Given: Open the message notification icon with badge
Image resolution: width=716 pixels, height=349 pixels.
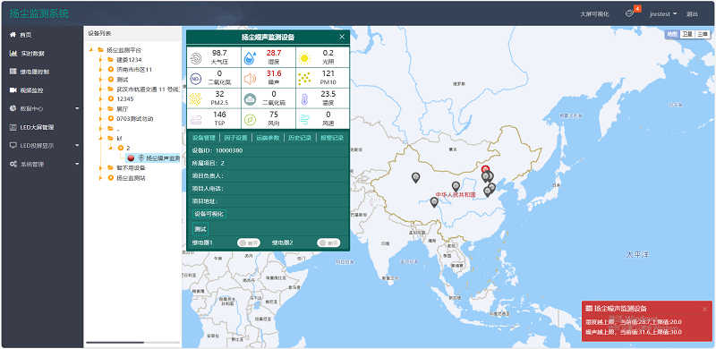Looking at the screenshot, I should point(629,13).
